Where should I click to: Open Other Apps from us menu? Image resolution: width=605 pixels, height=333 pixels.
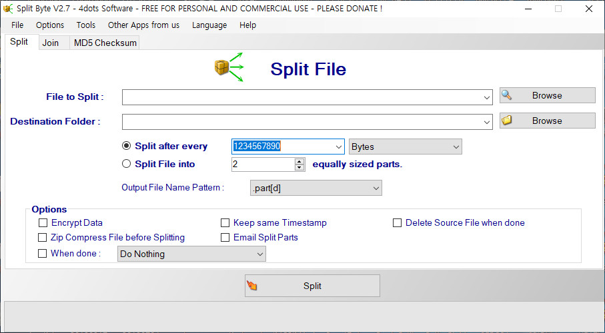[x=143, y=25]
